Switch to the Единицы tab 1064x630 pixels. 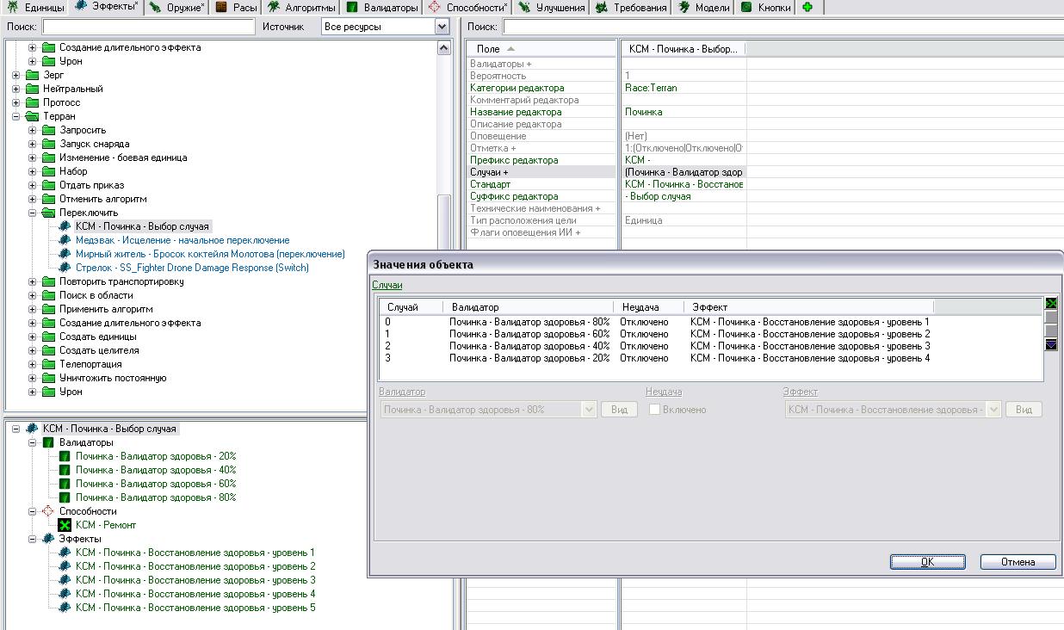(34, 7)
